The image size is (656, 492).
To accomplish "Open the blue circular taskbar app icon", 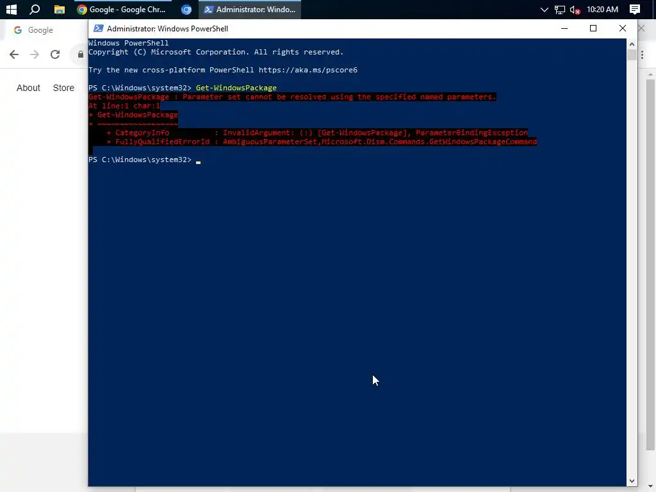I will coord(186,9).
